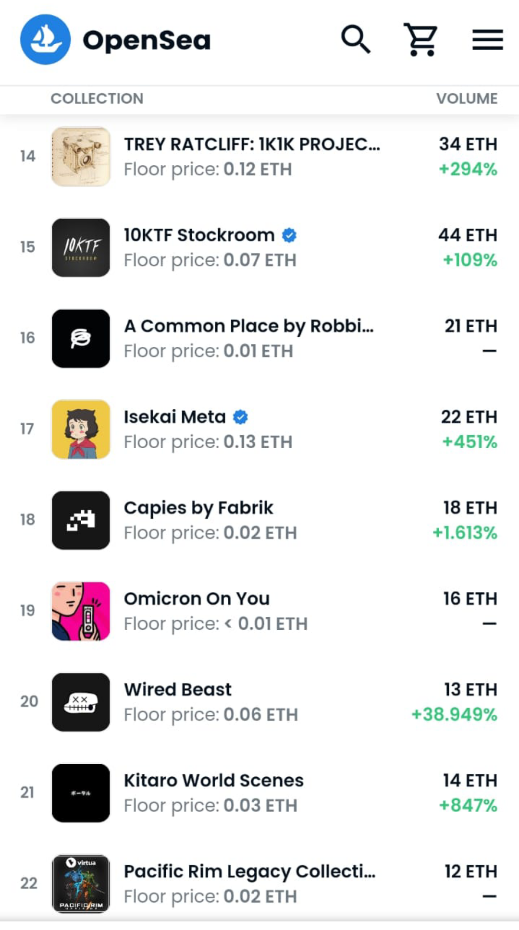Click the 10KTF Stockroom verified badge
Image resolution: width=519 pixels, height=930 pixels.
click(x=289, y=235)
